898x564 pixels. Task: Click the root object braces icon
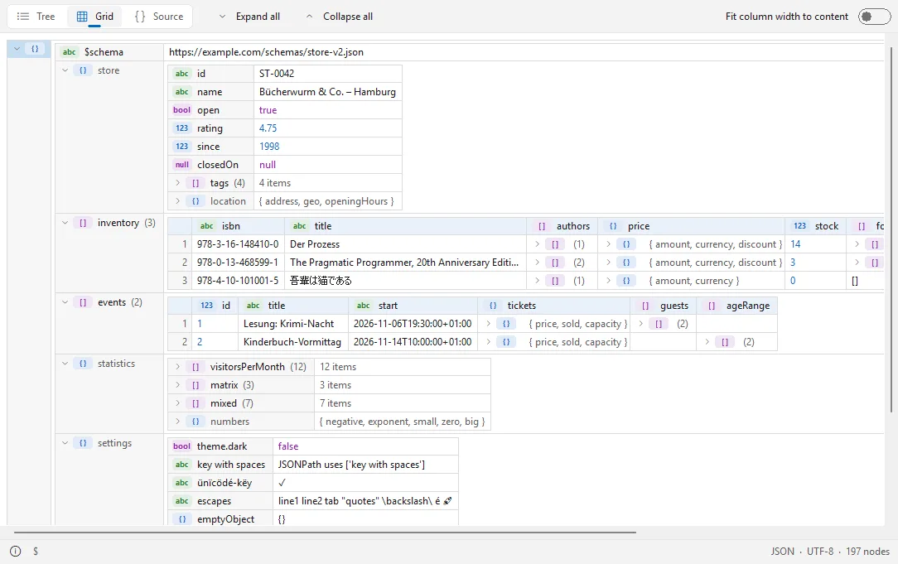35,49
